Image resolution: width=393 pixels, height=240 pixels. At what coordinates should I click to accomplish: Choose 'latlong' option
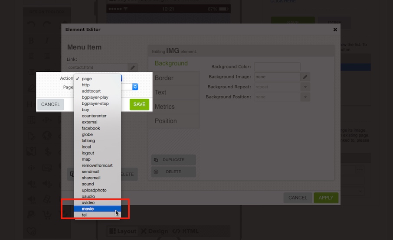[x=97, y=141]
